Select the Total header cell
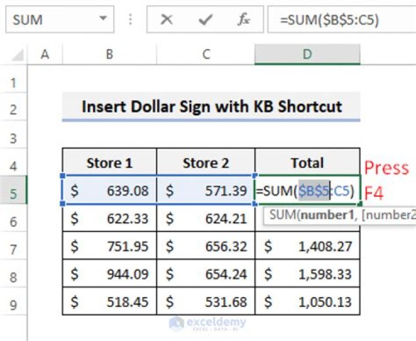This screenshot has width=416, height=341. click(x=307, y=162)
